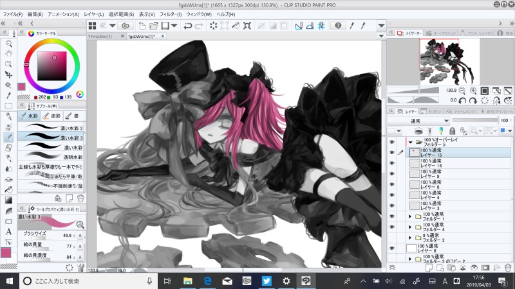Select the Eraser tool
The height and width of the screenshot is (289, 515).
[8, 148]
